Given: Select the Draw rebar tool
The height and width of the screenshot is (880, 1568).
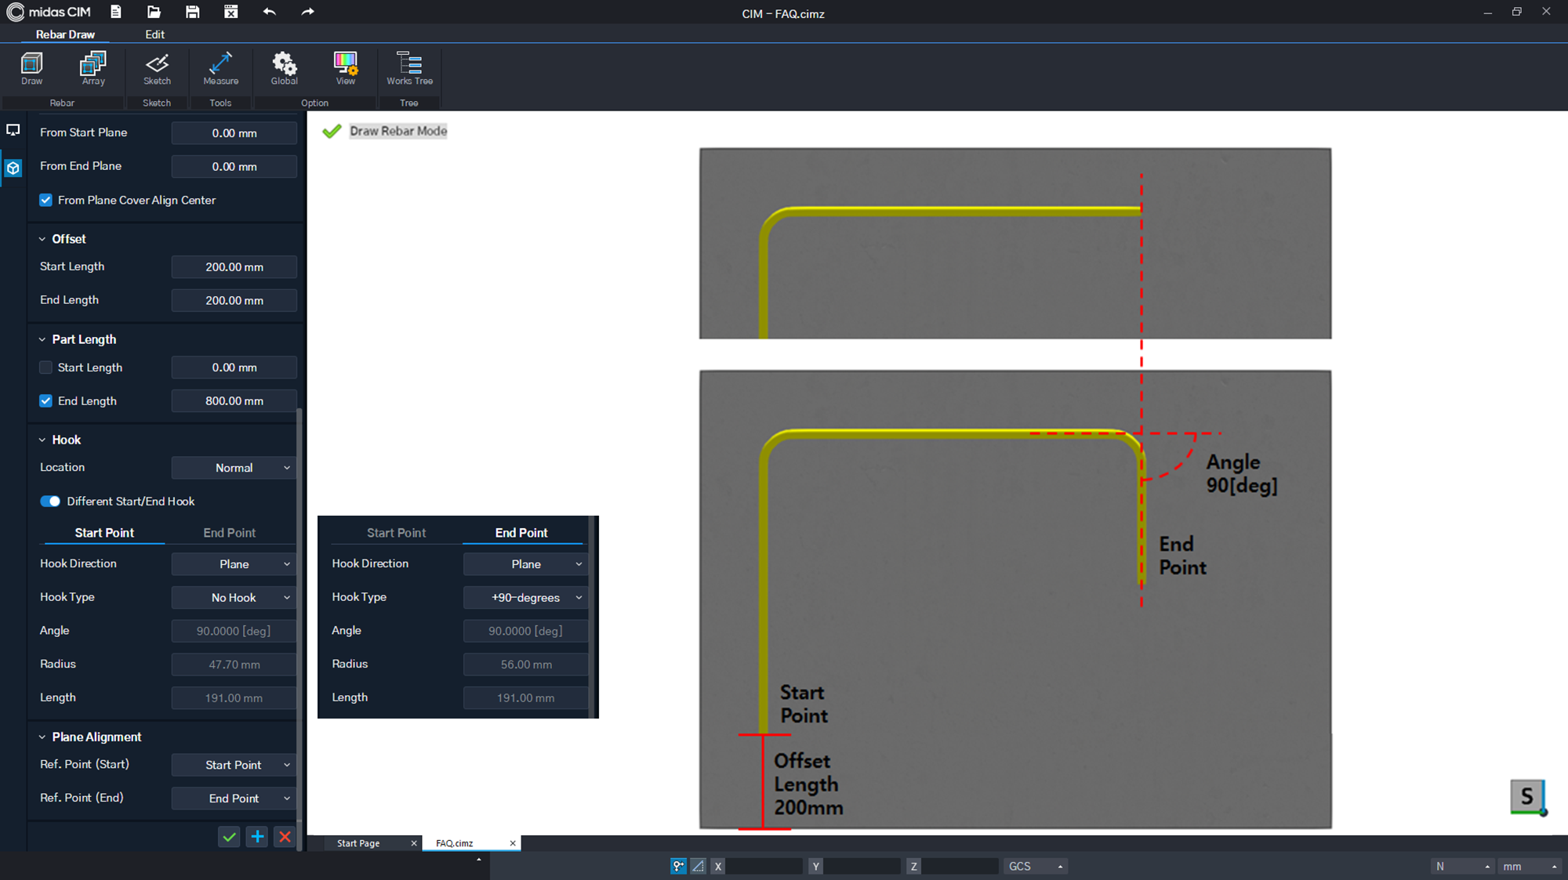Looking at the screenshot, I should click(x=32, y=68).
